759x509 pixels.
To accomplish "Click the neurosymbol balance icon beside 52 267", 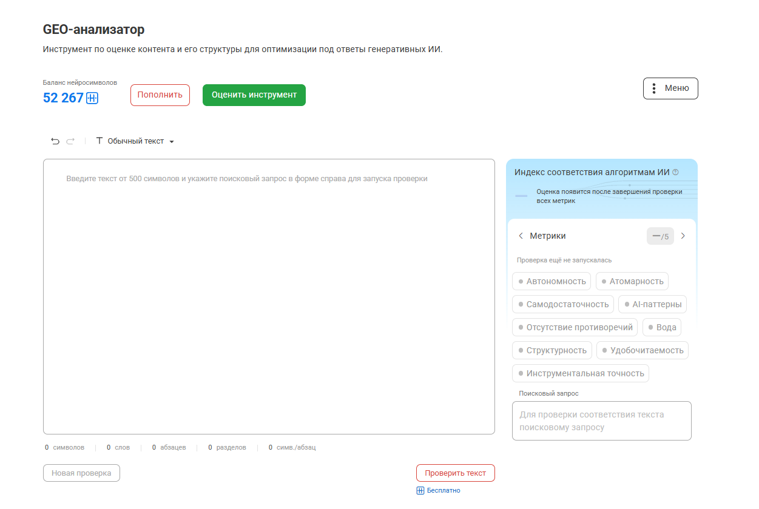I will click(x=92, y=98).
